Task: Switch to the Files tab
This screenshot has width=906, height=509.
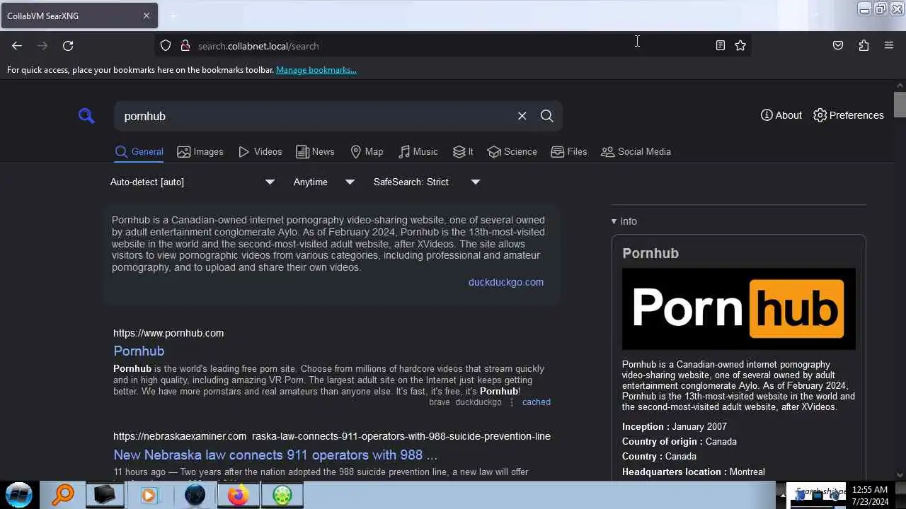Action: tap(569, 151)
